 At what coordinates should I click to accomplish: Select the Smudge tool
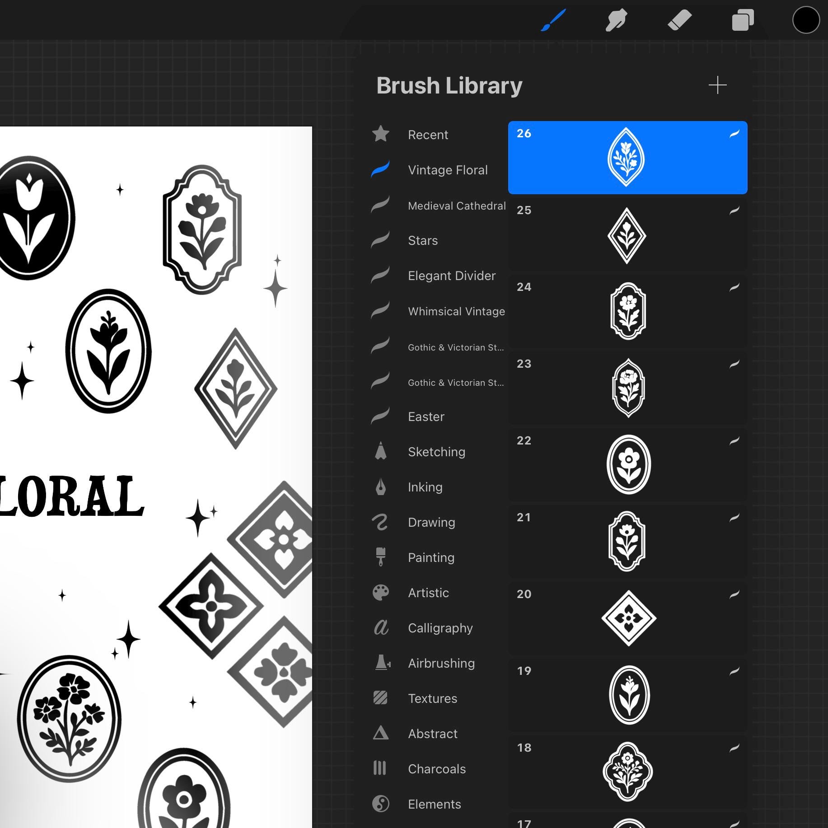[616, 20]
